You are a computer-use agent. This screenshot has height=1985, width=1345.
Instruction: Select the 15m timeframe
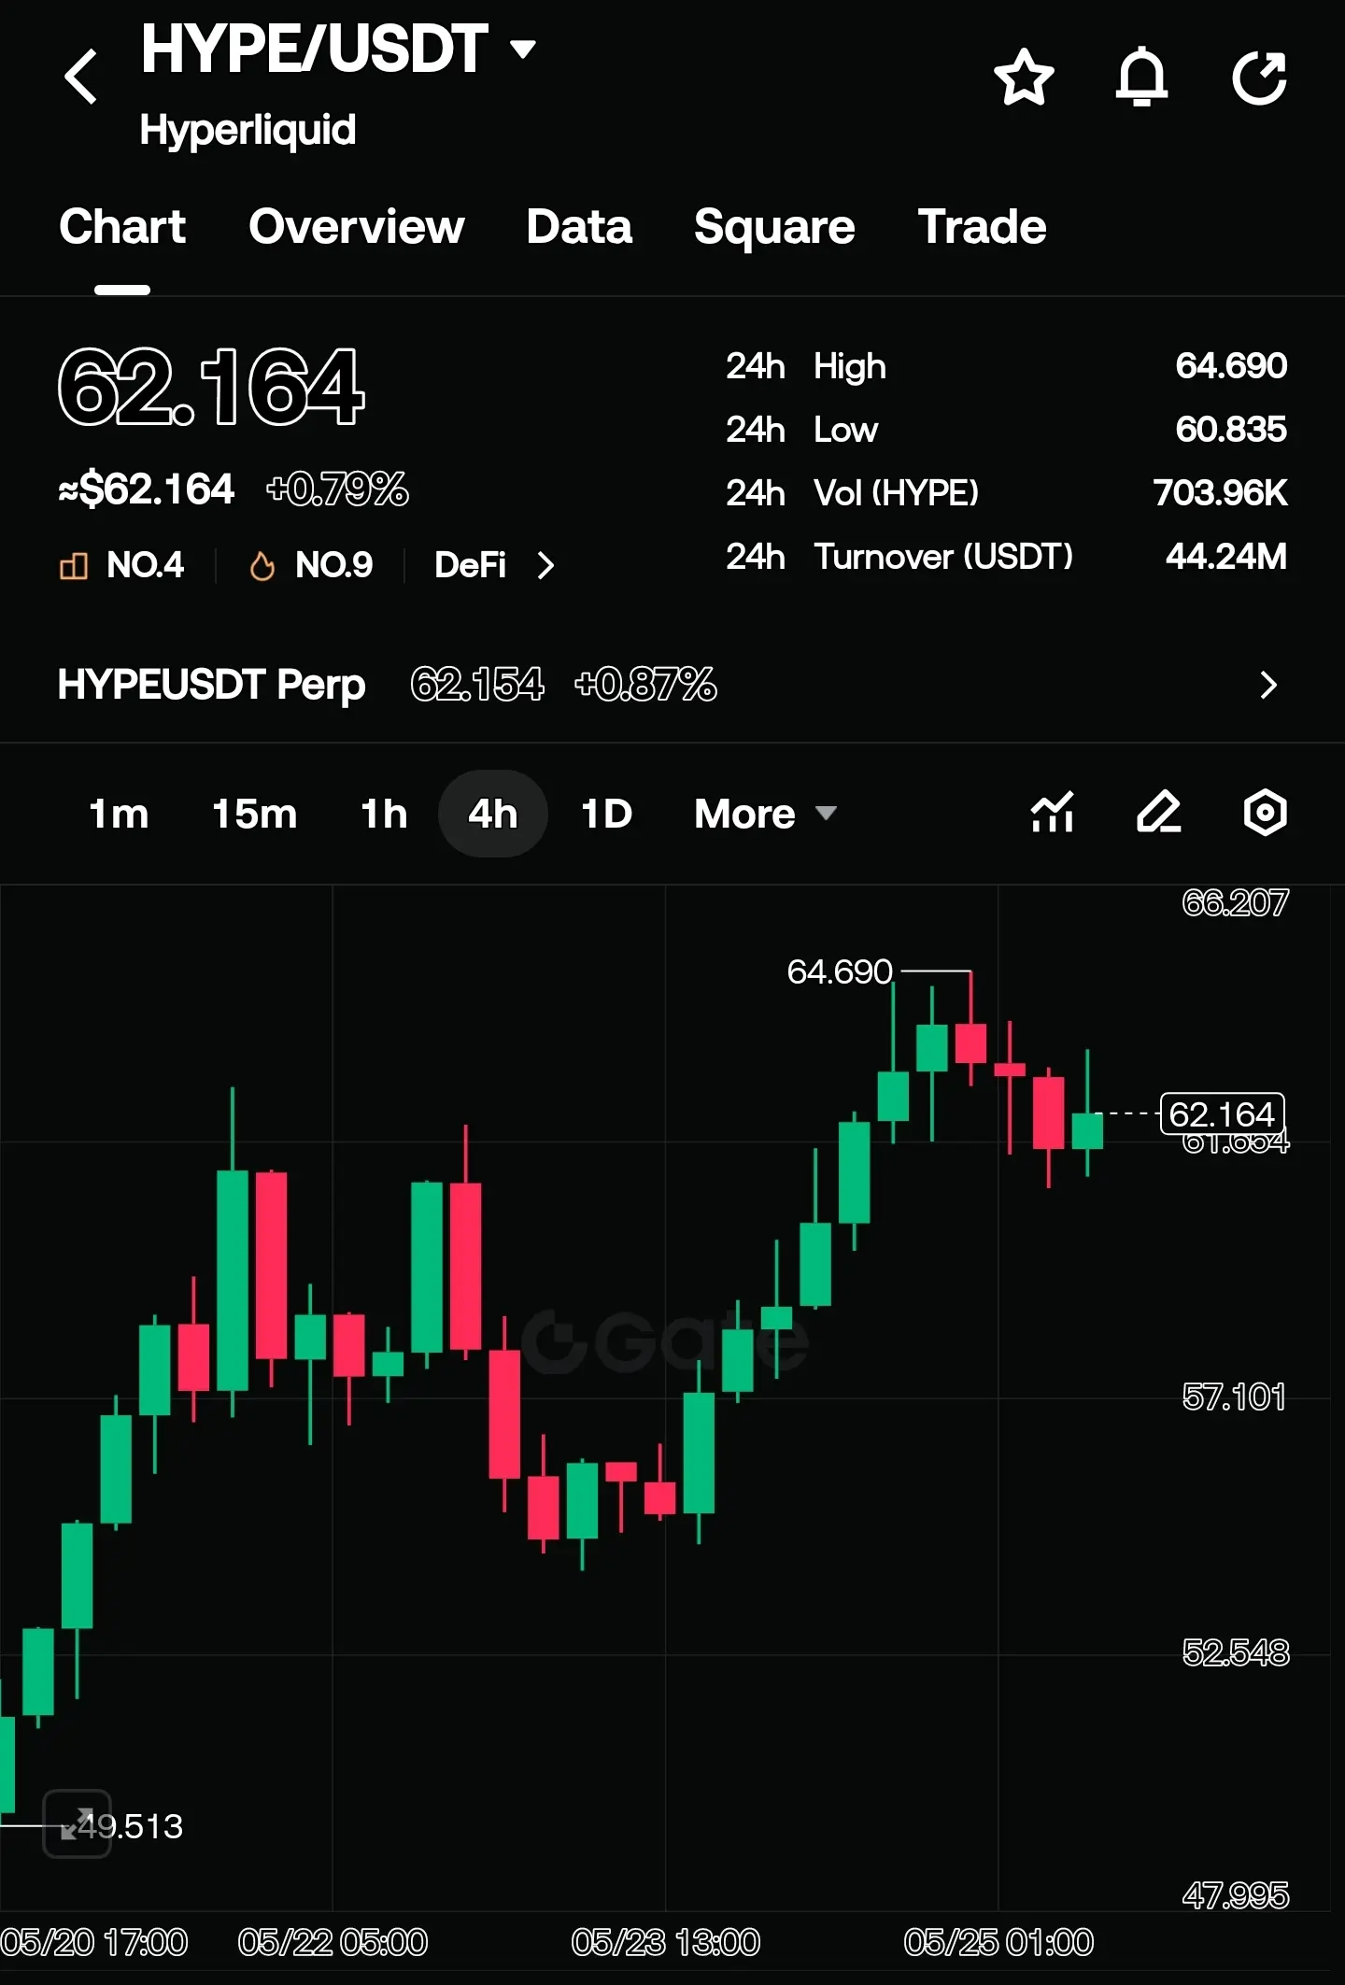(x=254, y=814)
